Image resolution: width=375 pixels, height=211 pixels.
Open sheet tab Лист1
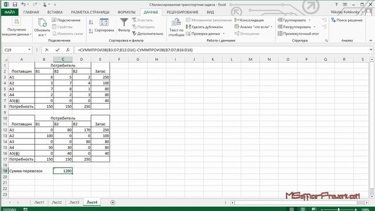pos(39,202)
